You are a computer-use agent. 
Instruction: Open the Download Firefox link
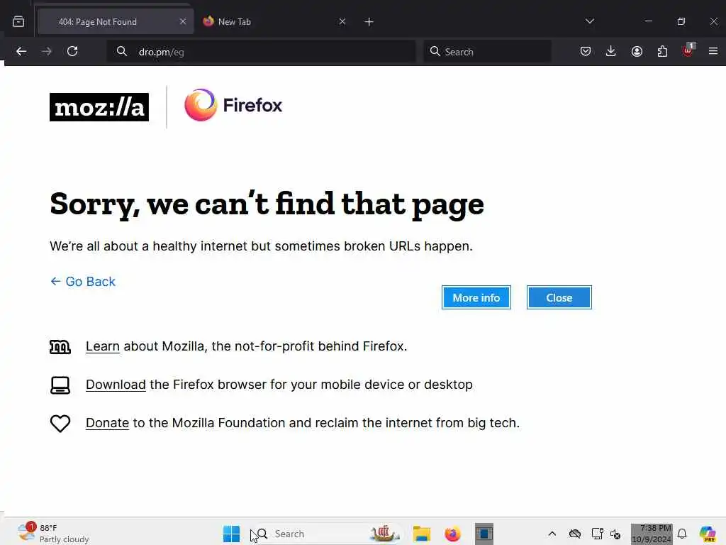116,385
